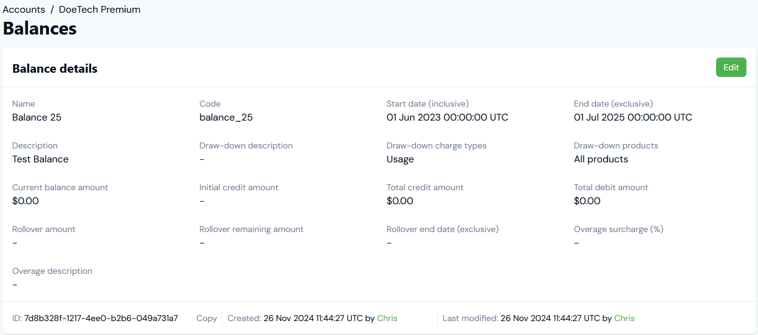
Task: Click the All products value
Action: tap(601, 159)
